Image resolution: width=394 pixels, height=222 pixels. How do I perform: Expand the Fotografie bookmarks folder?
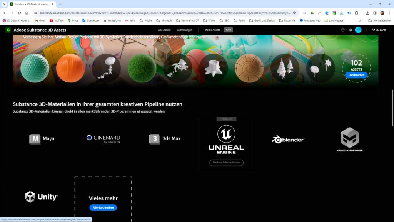[x=287, y=21]
